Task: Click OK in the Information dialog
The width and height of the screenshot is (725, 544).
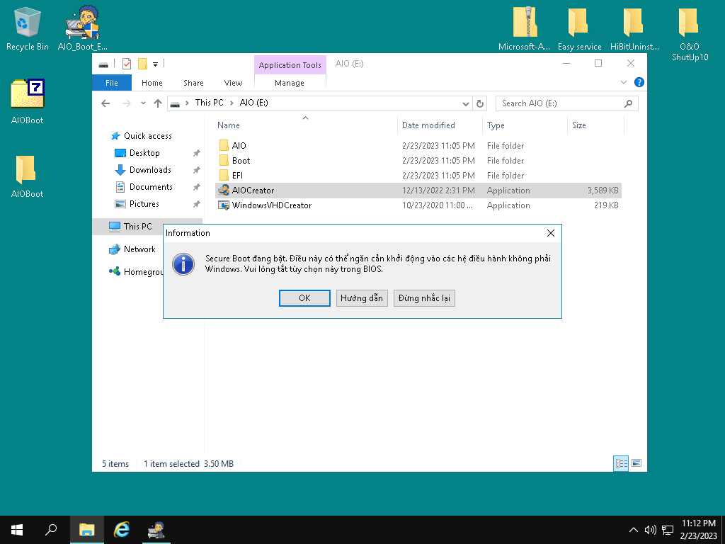Action: point(304,298)
